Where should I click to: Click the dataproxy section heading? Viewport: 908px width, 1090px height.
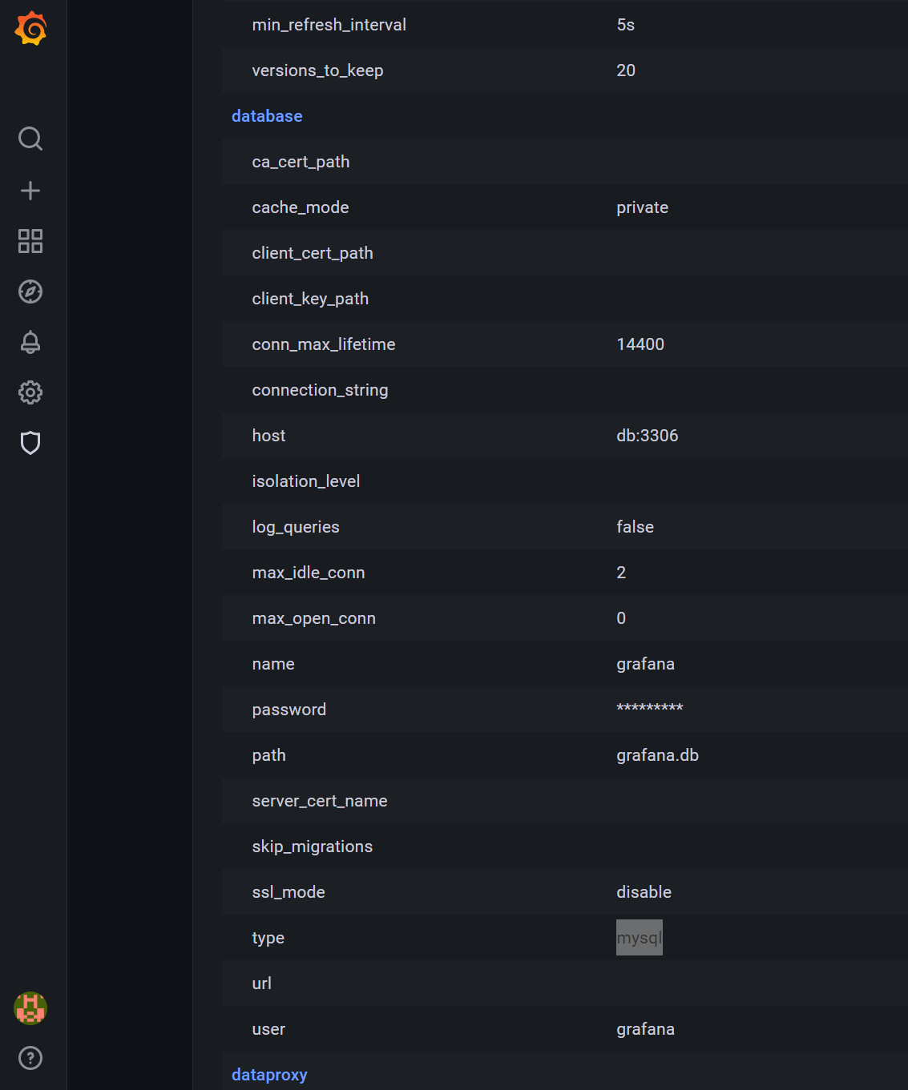[x=269, y=1075]
